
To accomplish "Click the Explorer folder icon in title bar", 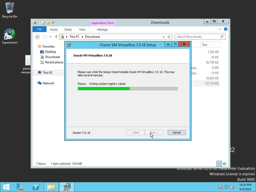I will [x=34, y=22].
